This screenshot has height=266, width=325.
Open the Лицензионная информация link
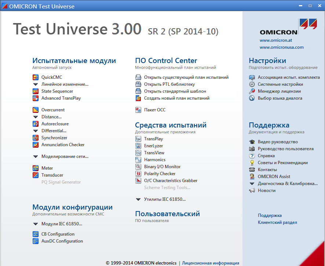[211, 263]
